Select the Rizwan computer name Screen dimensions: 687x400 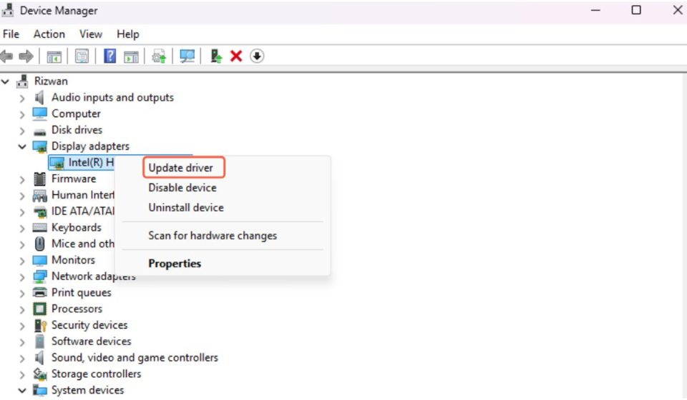point(51,81)
